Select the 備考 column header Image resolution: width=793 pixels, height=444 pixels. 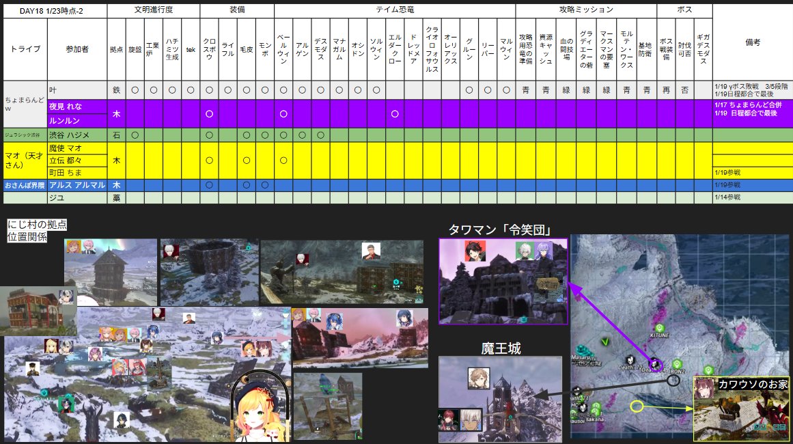click(753, 42)
